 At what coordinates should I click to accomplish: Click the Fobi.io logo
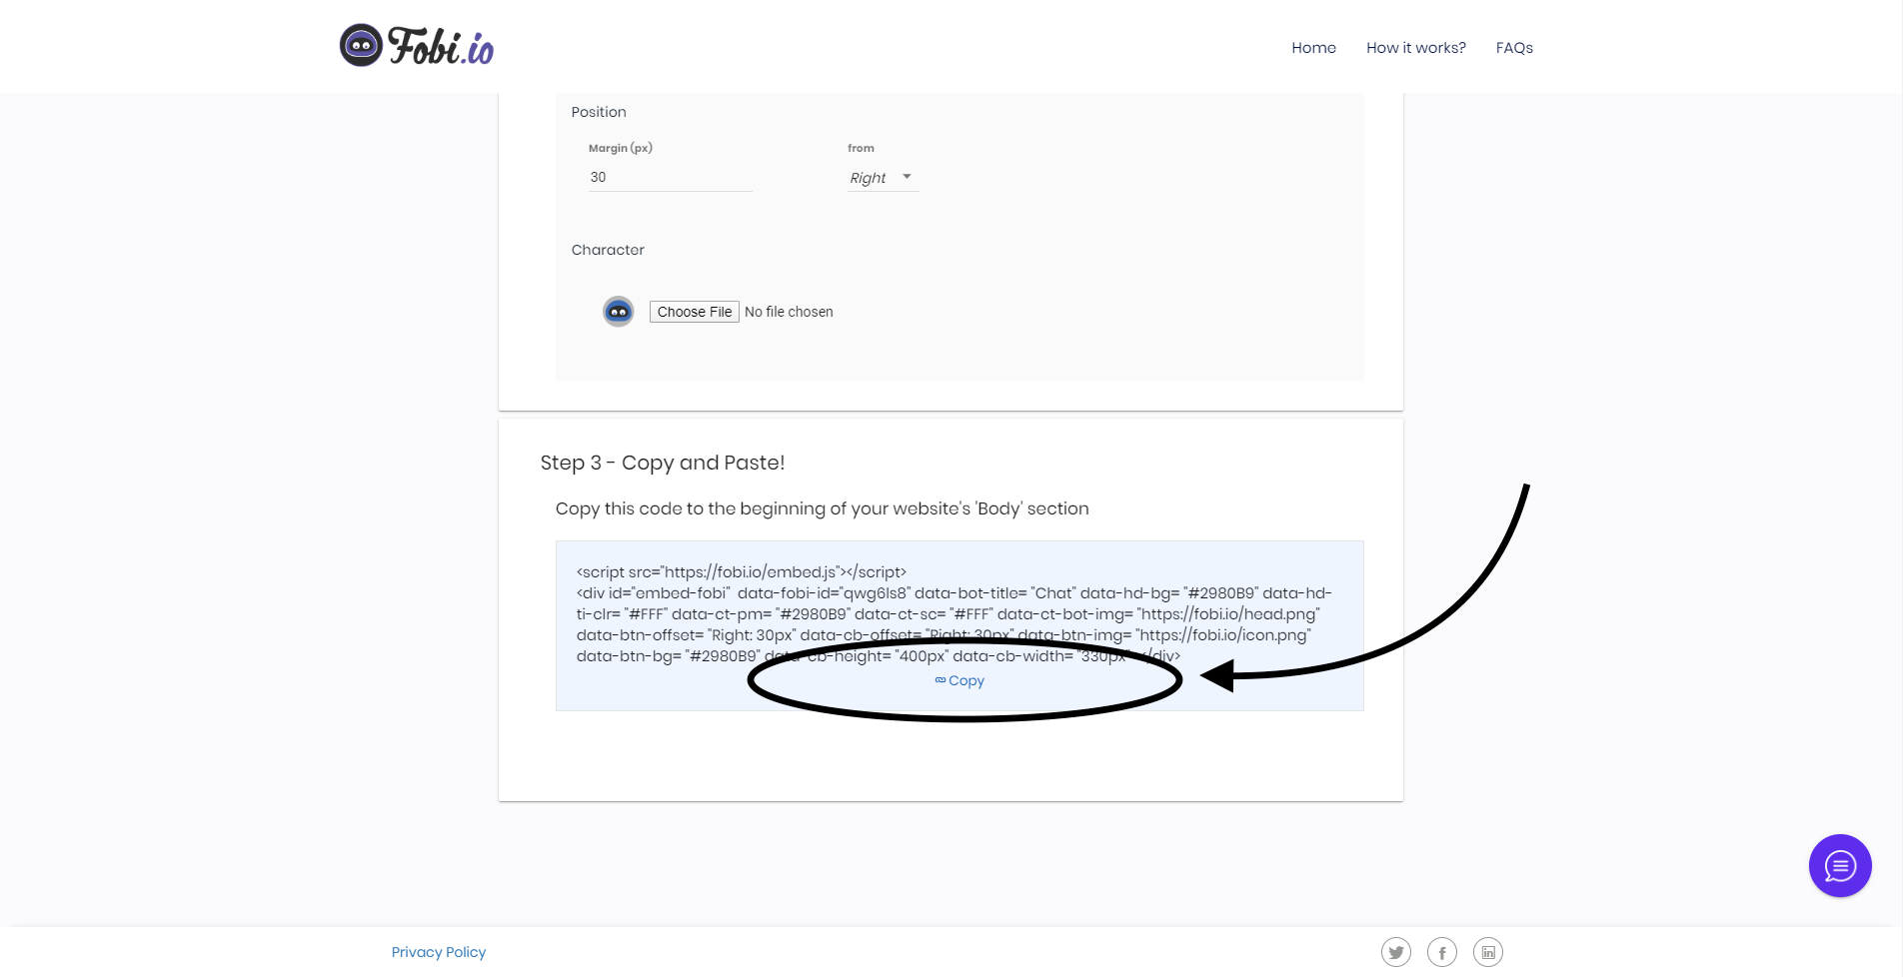click(x=417, y=46)
